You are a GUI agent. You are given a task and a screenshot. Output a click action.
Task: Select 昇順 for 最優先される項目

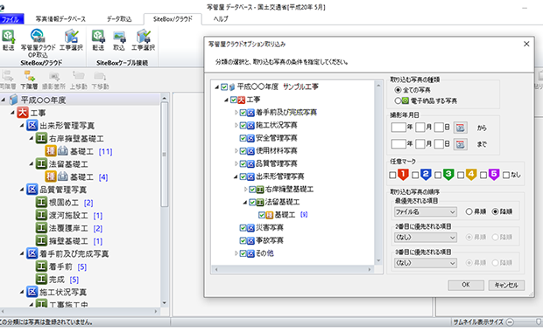pos(469,211)
